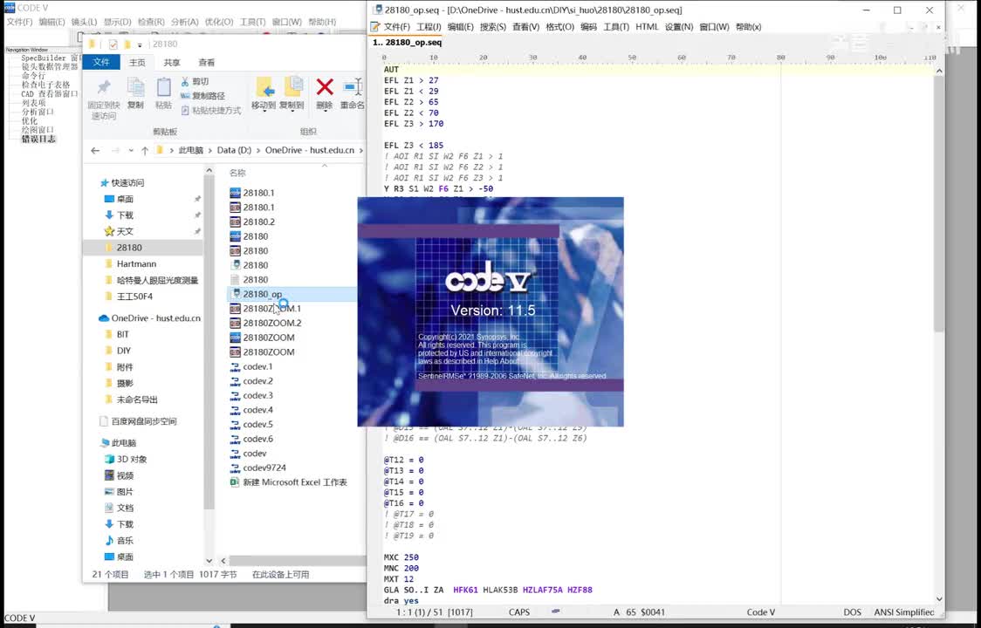Open 文档 folder in sidebar

click(x=119, y=508)
